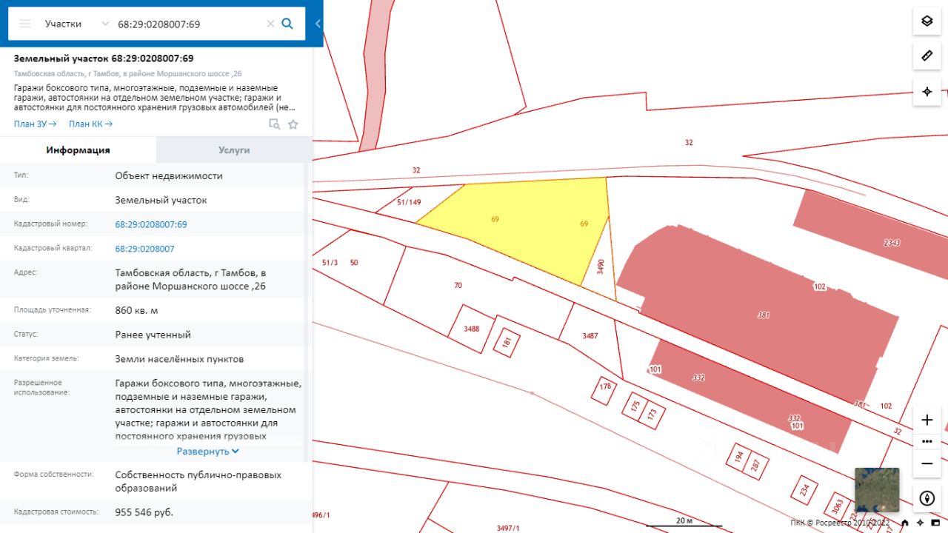This screenshot has width=948, height=533.
Task: Activate the locate-me crosshair button
Action: pos(927,92)
